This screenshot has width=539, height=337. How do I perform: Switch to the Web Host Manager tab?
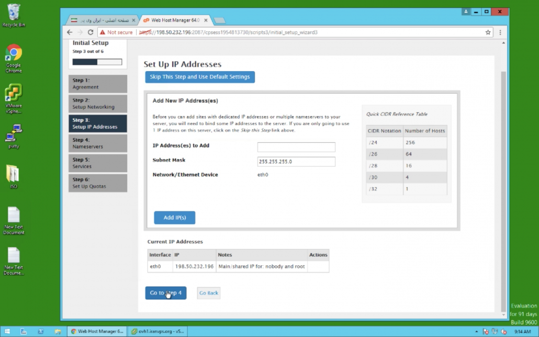coord(174,20)
